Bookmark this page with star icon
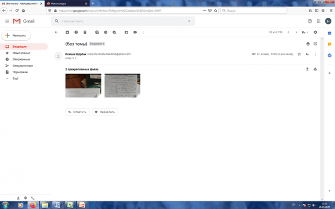Screen dimensions: 335x209 click(x=216, y=10)
